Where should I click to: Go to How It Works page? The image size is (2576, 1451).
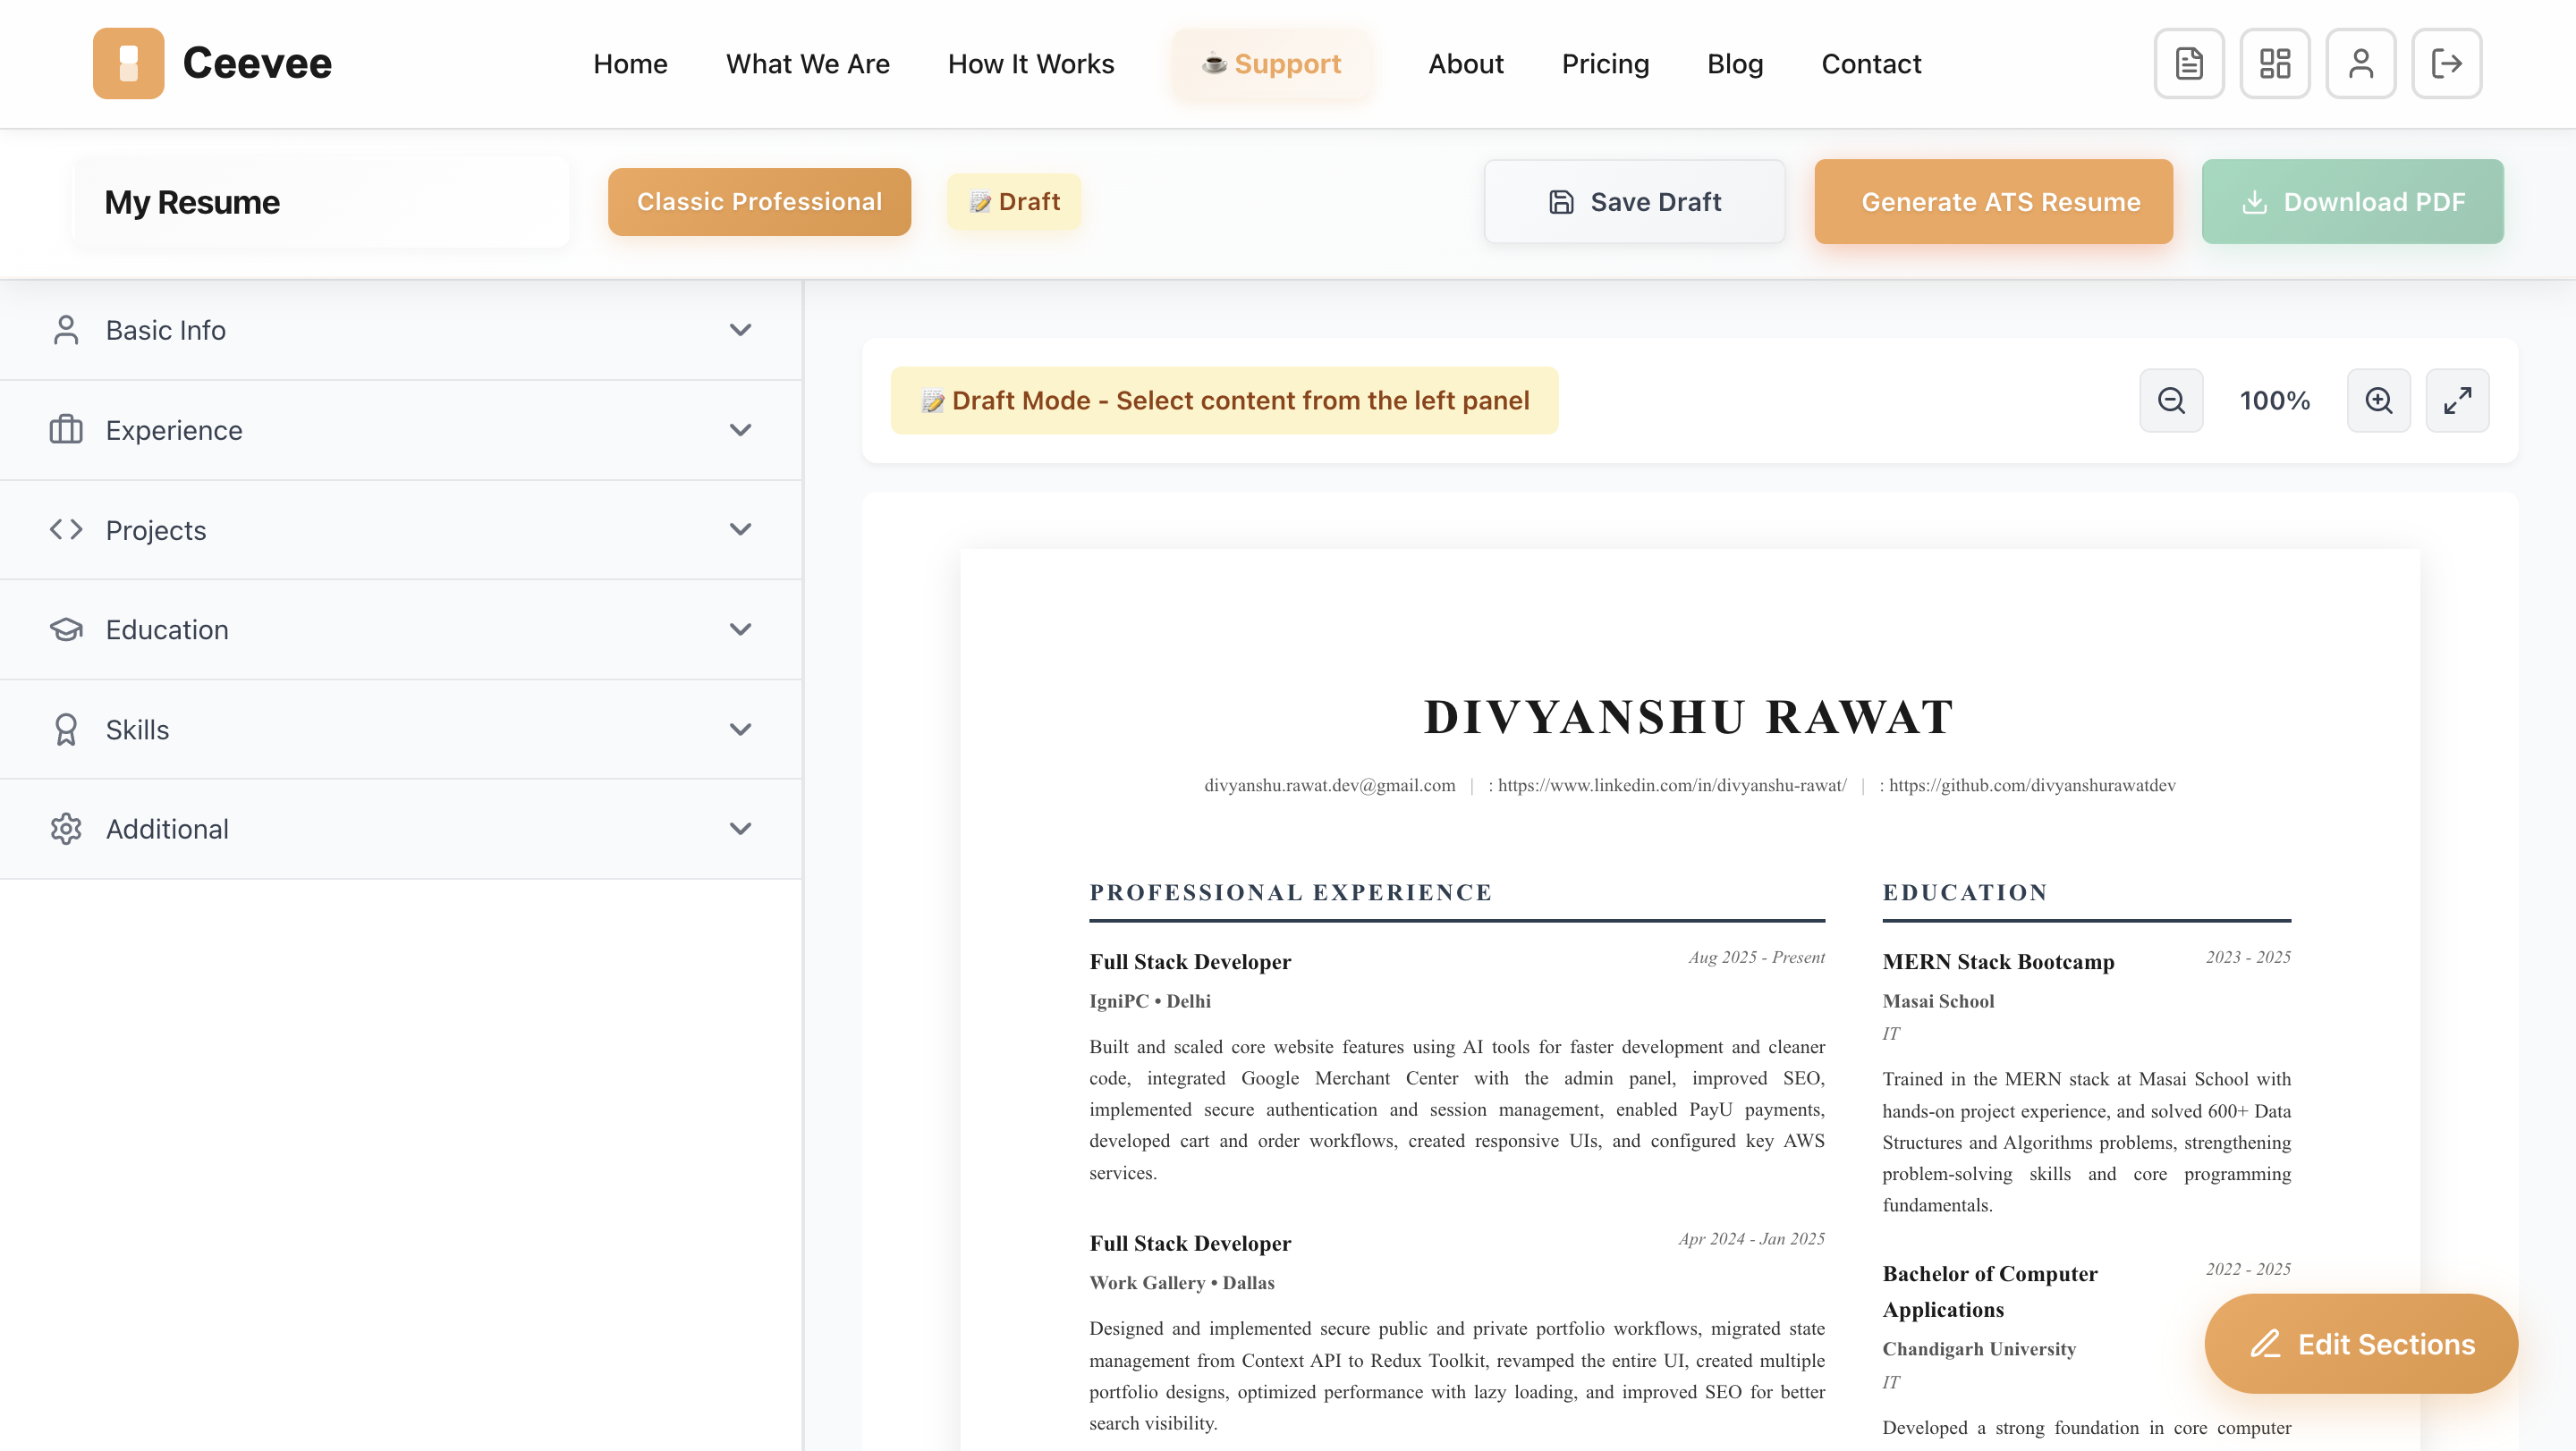coord(1030,64)
